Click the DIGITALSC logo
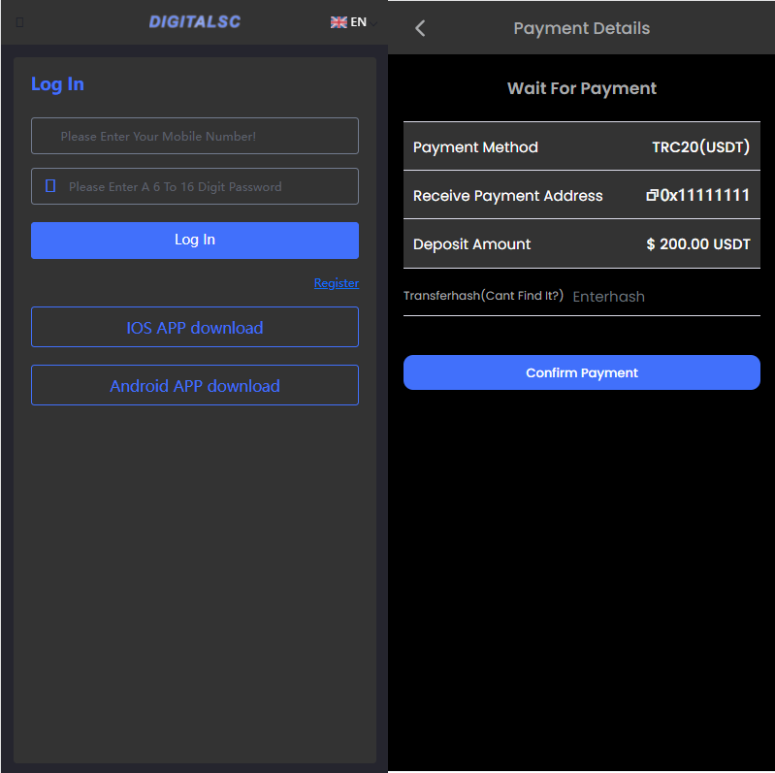The width and height of the screenshot is (775, 773). (195, 21)
